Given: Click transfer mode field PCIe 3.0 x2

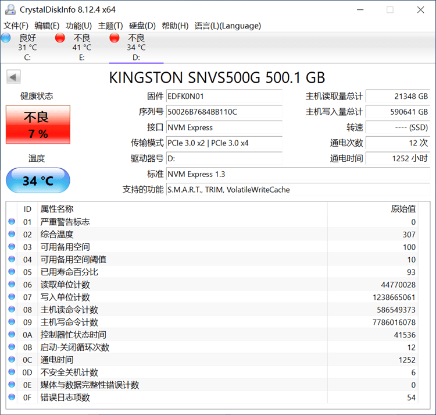Looking at the screenshot, I should pos(224,143).
